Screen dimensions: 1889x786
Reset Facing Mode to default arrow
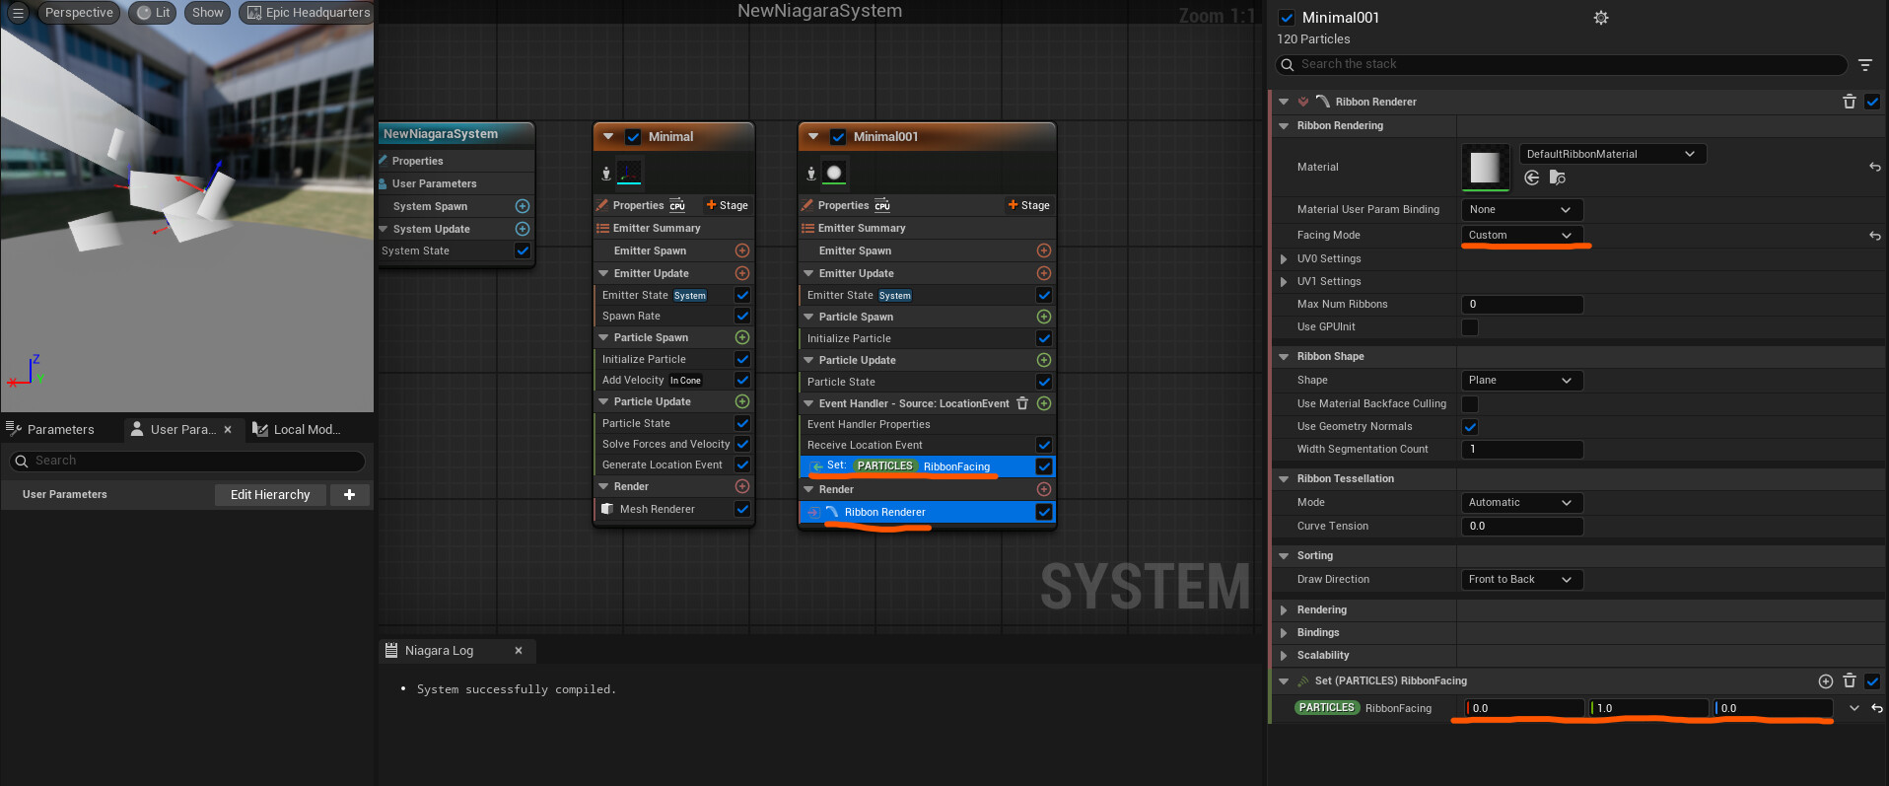[1874, 236]
